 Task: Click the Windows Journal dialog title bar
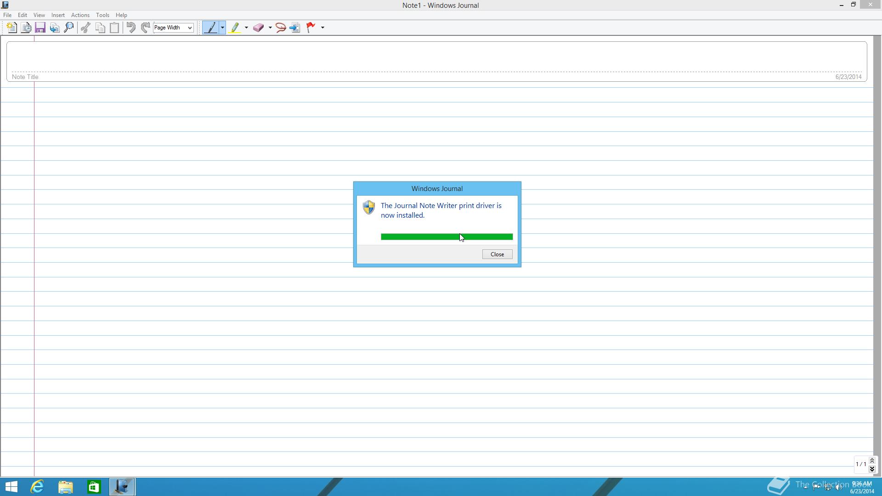(x=437, y=189)
